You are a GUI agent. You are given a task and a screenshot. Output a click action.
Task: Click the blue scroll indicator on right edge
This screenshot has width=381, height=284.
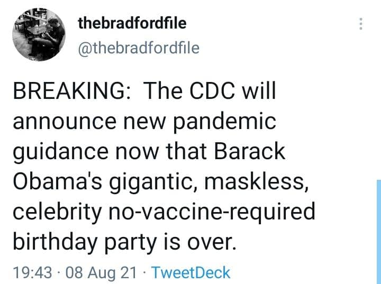click(378, 232)
